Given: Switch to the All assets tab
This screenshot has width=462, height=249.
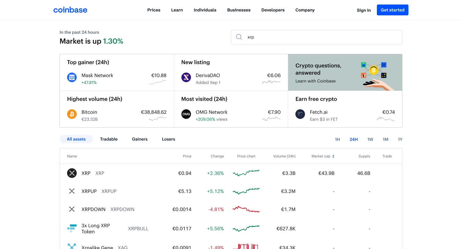Looking at the screenshot, I should 76,139.
